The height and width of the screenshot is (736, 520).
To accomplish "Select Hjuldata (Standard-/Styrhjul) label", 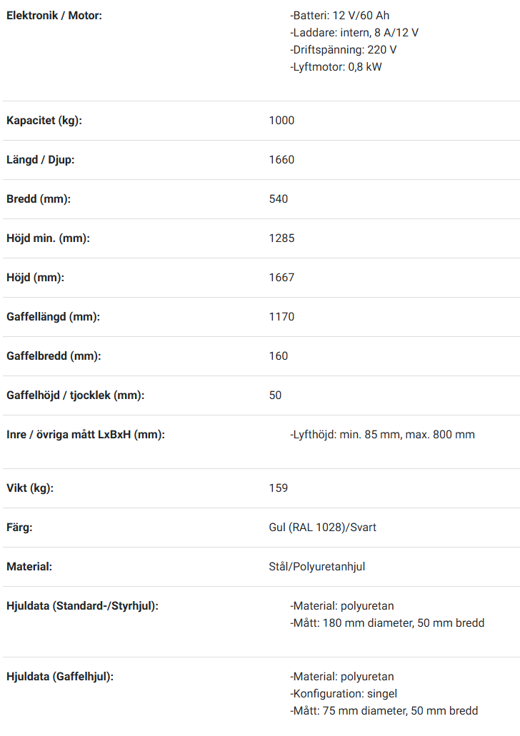I will pyautogui.click(x=82, y=606).
